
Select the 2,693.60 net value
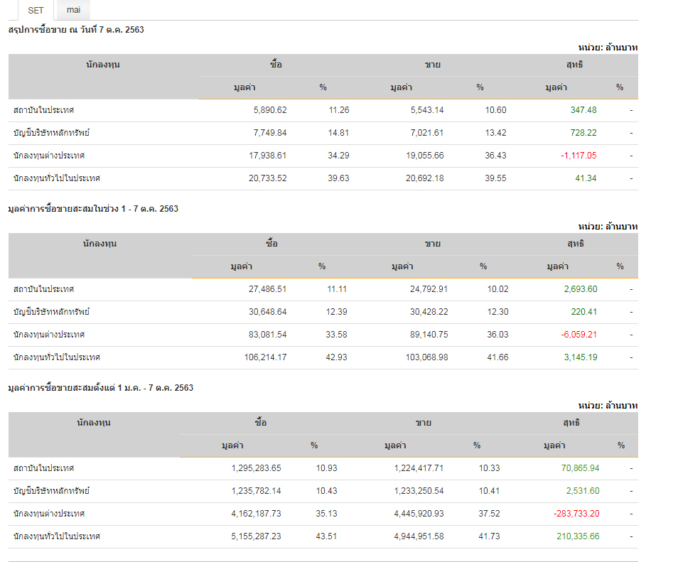click(x=581, y=289)
